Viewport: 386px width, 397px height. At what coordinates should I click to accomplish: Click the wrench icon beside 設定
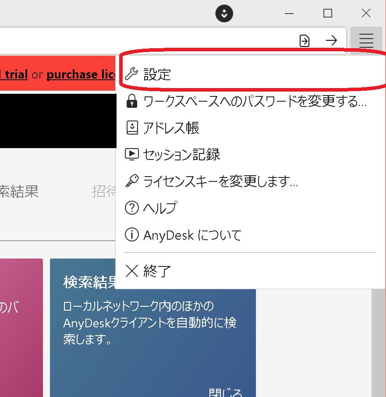click(131, 74)
